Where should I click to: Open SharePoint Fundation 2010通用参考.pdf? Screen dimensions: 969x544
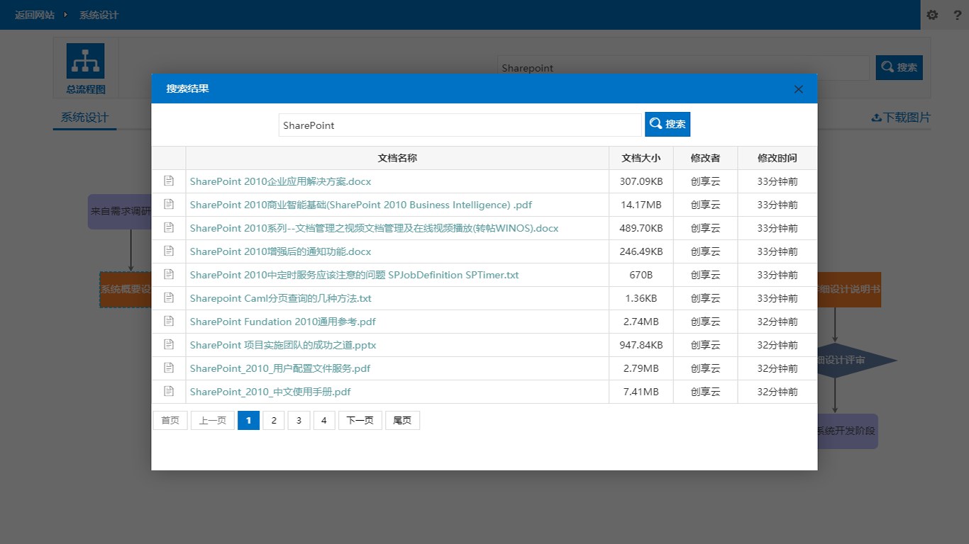(282, 322)
